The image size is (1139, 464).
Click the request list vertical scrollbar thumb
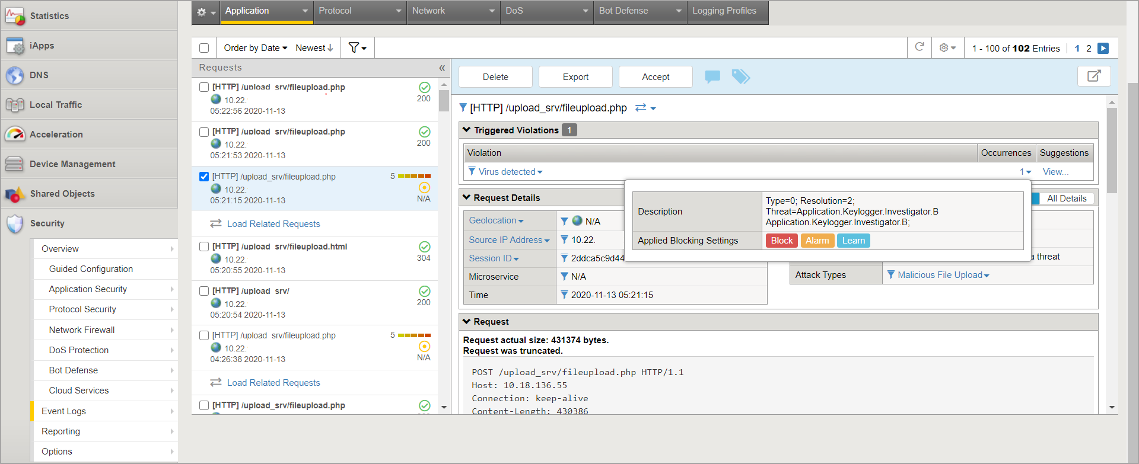tap(444, 101)
